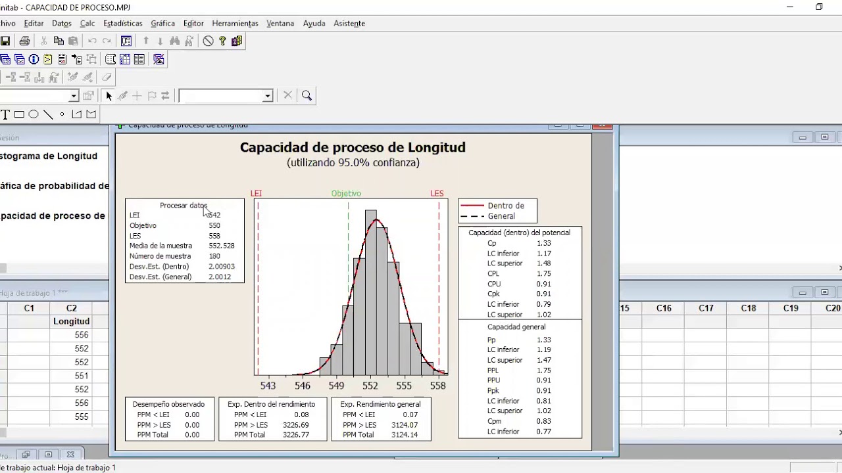842x473 pixels.
Task: Click the graph title Capacidad de proceso de Longitud
Action: click(x=353, y=147)
